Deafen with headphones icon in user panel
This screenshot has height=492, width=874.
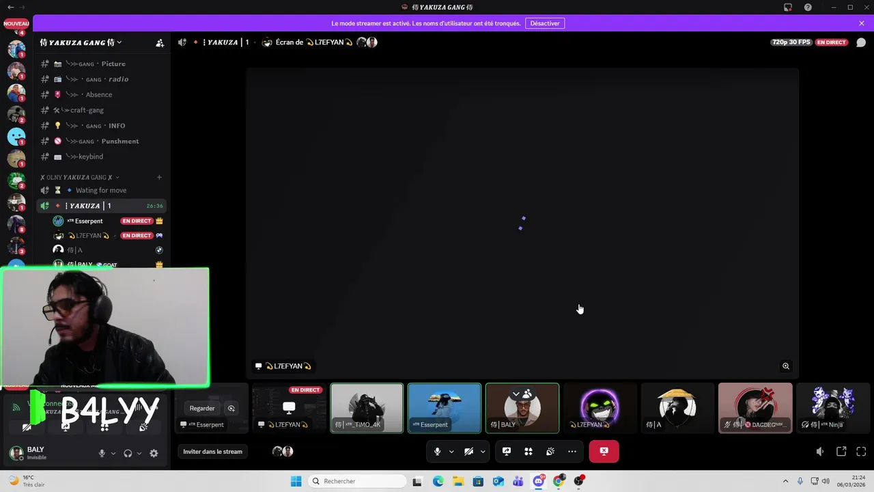pos(128,453)
